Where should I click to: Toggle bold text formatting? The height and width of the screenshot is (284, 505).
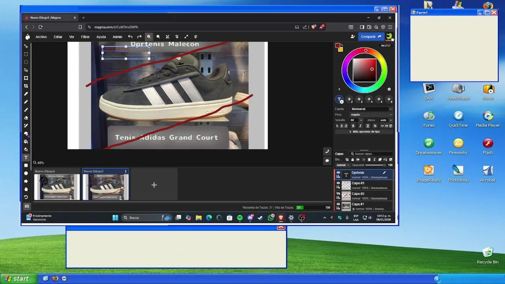[x=353, y=126]
